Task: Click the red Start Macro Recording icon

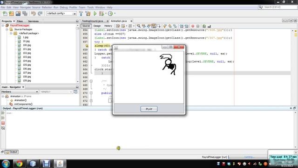Action: tap(193, 26)
